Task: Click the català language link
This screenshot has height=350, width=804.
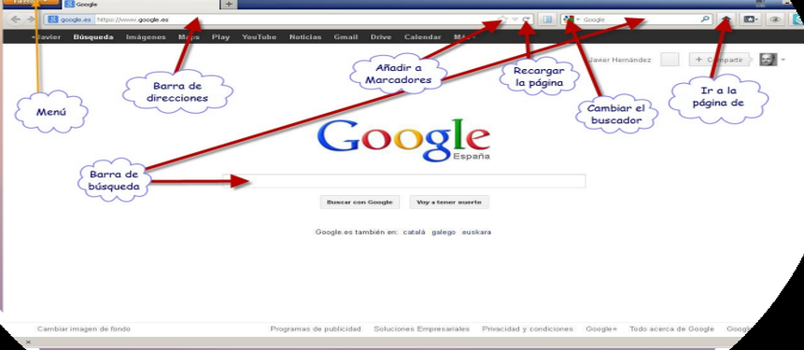Action: tap(415, 232)
